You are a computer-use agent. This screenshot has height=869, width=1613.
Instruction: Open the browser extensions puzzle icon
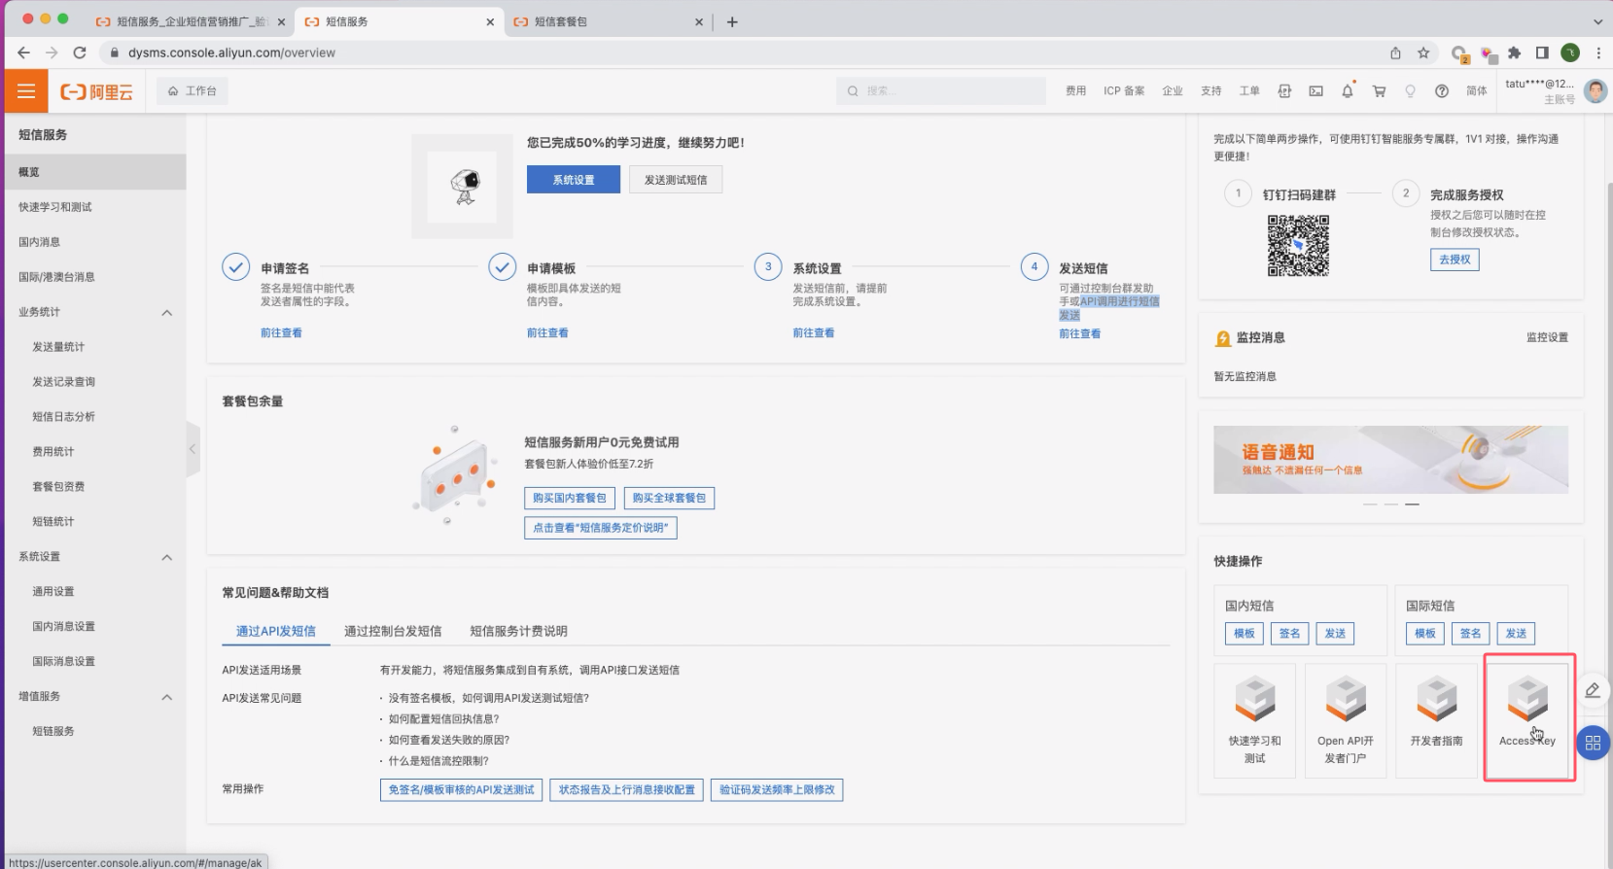pyautogui.click(x=1514, y=52)
